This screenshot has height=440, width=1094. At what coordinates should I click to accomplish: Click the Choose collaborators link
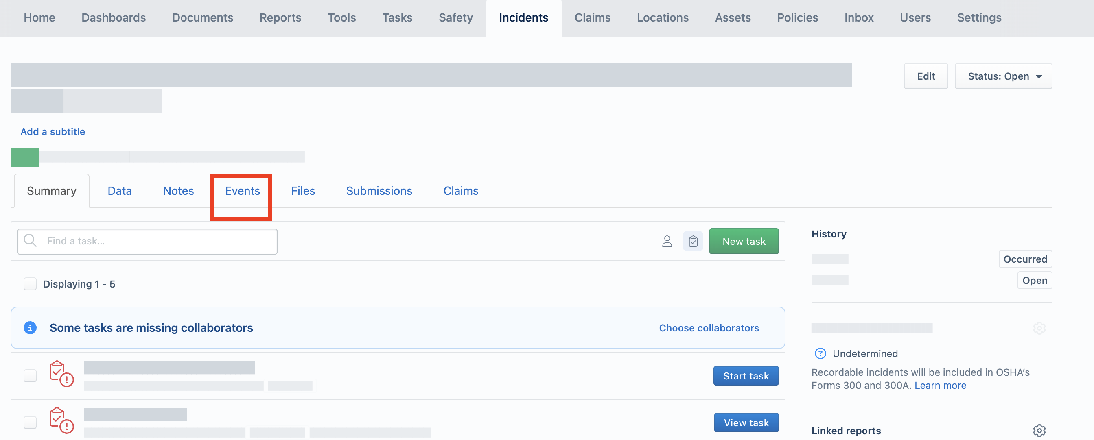point(709,328)
